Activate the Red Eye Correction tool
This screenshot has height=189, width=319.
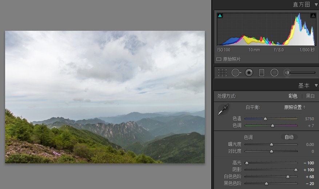249,73
